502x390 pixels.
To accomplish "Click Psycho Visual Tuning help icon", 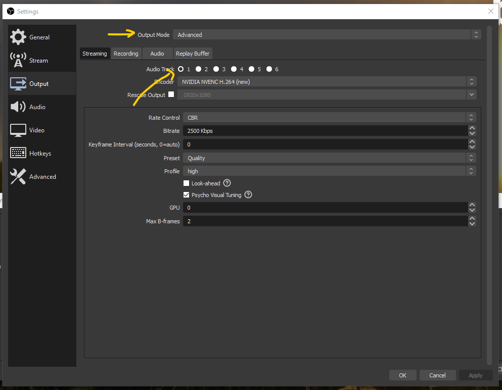I will point(248,194).
